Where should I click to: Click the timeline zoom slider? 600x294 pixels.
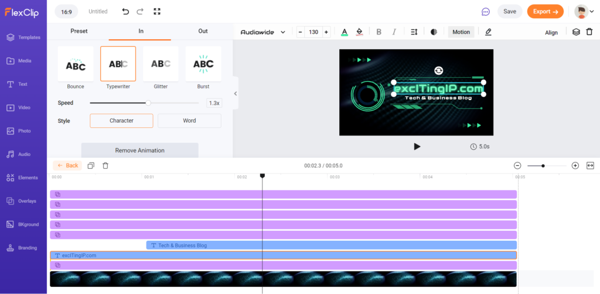pyautogui.click(x=546, y=166)
